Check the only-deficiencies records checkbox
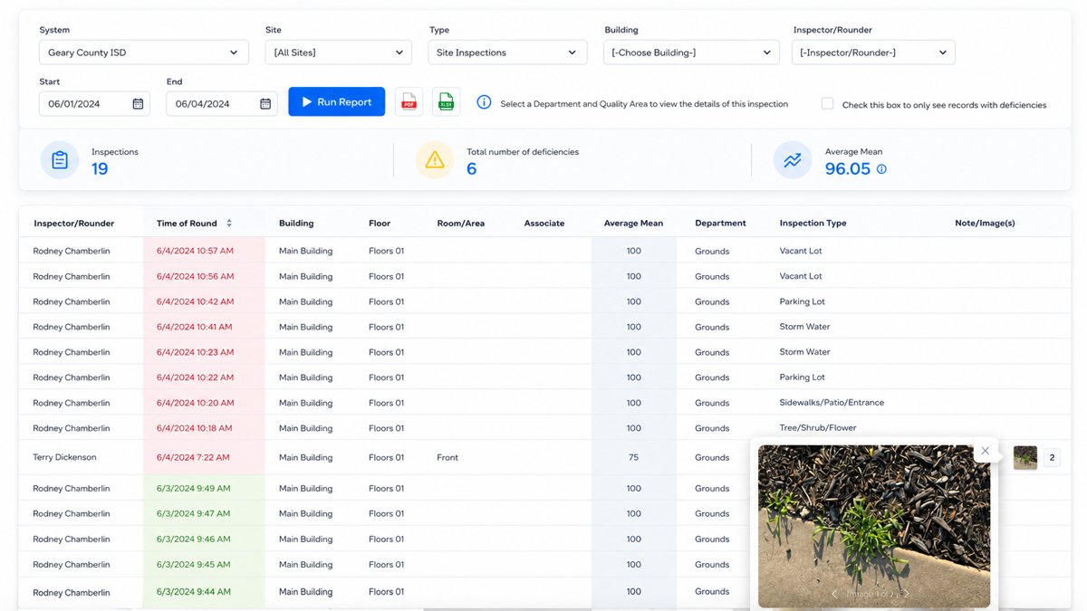 click(x=827, y=104)
